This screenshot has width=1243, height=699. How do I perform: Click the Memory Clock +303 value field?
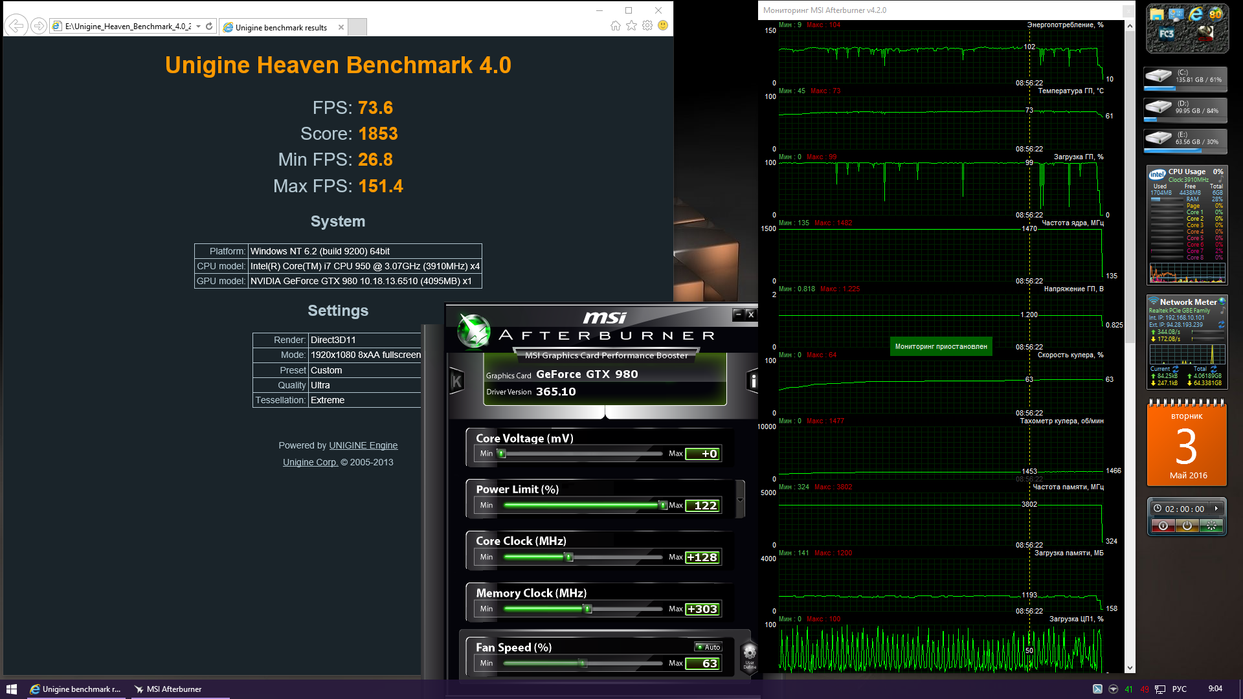(x=702, y=609)
